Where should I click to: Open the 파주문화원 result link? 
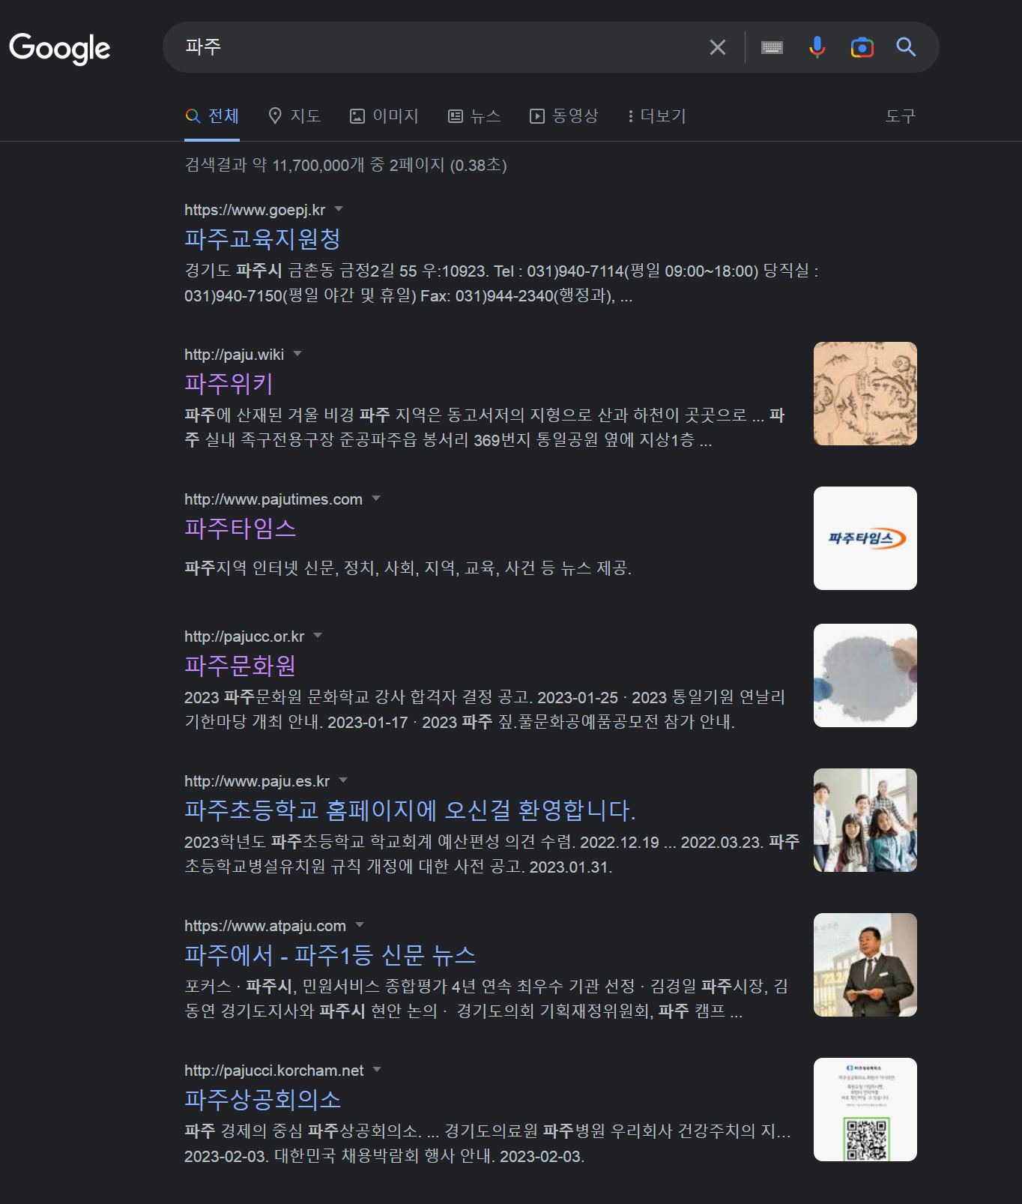(x=240, y=666)
